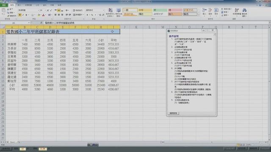Click the increase decimal icon
271x152 pixels.
(x=100, y=15)
